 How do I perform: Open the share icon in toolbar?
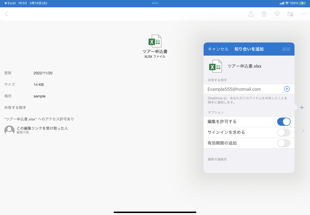click(251, 14)
